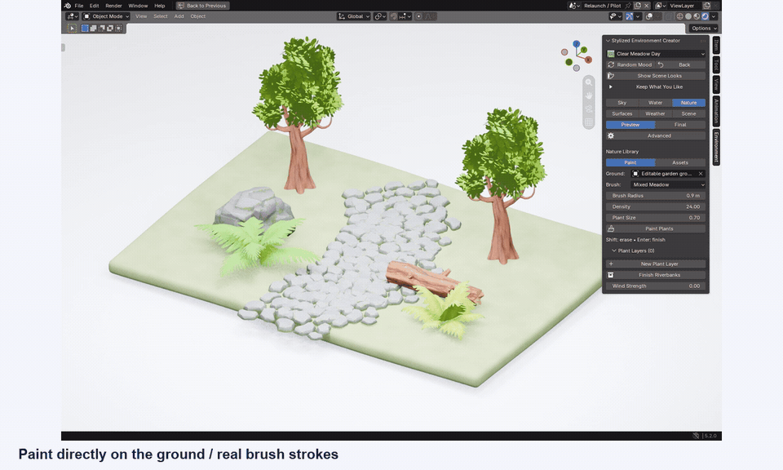Image resolution: width=783 pixels, height=470 pixels.
Task: Select wireframe viewport shading icon
Action: pos(679,16)
